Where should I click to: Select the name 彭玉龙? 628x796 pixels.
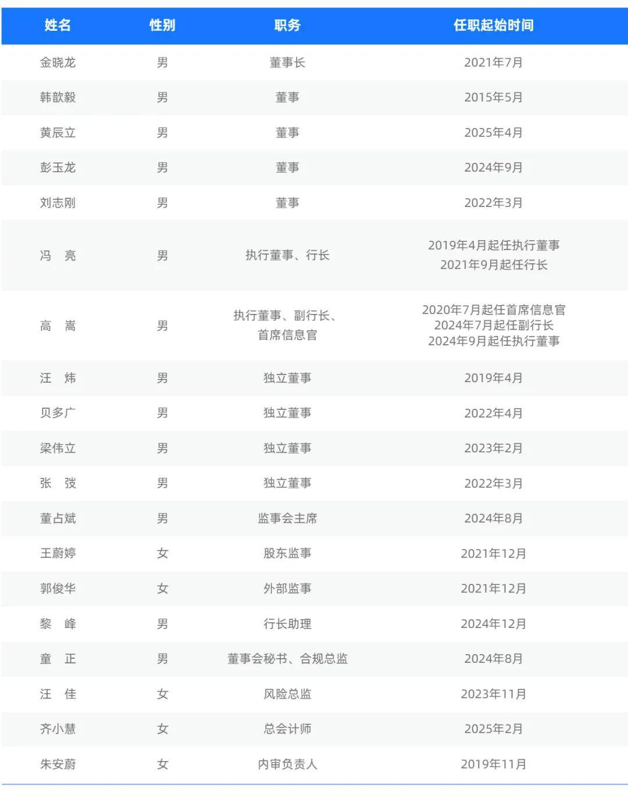pos(58,167)
